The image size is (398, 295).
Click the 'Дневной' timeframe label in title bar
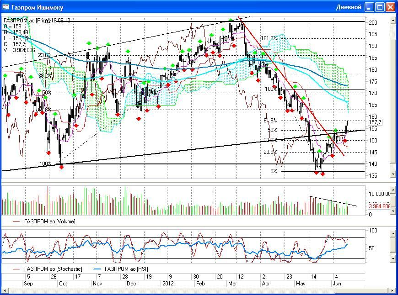pyautogui.click(x=349, y=7)
